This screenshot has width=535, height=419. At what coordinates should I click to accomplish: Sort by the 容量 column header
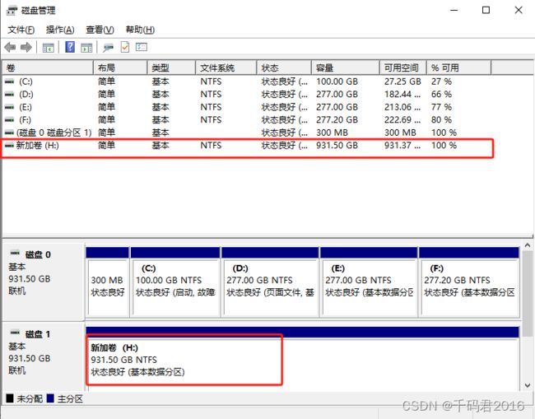point(346,68)
